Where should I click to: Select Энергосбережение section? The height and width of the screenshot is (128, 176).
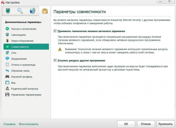pyautogui.click(x=26, y=41)
